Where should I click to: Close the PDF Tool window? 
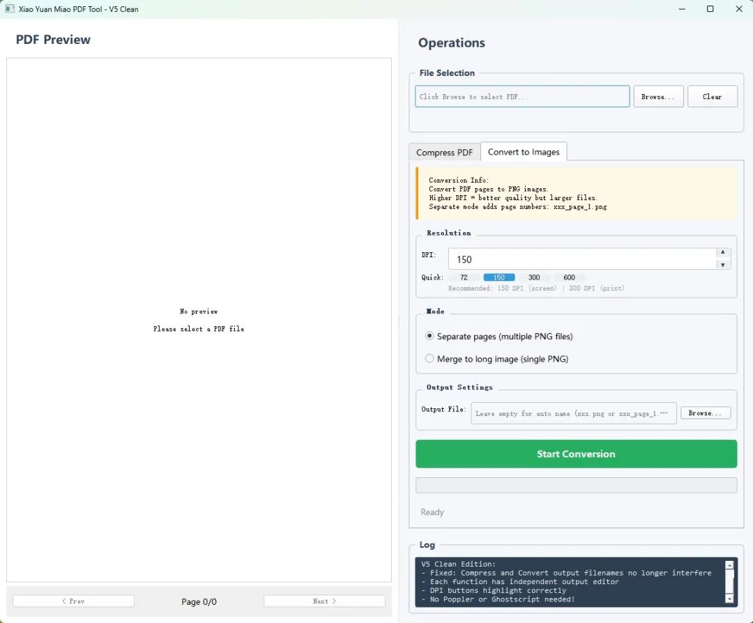click(739, 8)
